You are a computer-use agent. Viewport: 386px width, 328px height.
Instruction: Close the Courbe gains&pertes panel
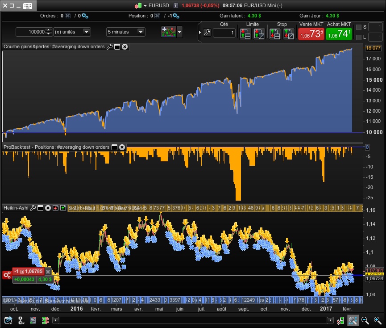pos(125,47)
